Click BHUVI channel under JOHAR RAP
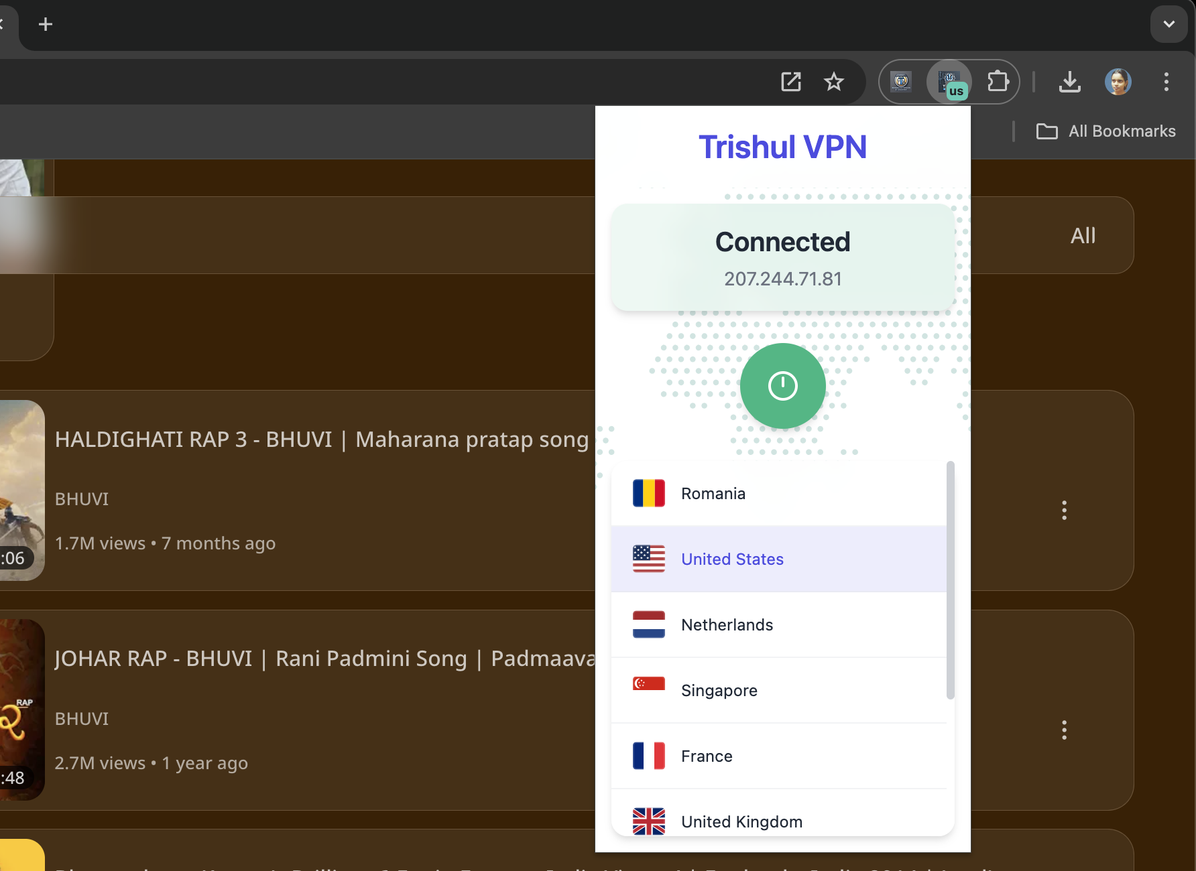This screenshot has height=871, width=1196. [x=82, y=719]
